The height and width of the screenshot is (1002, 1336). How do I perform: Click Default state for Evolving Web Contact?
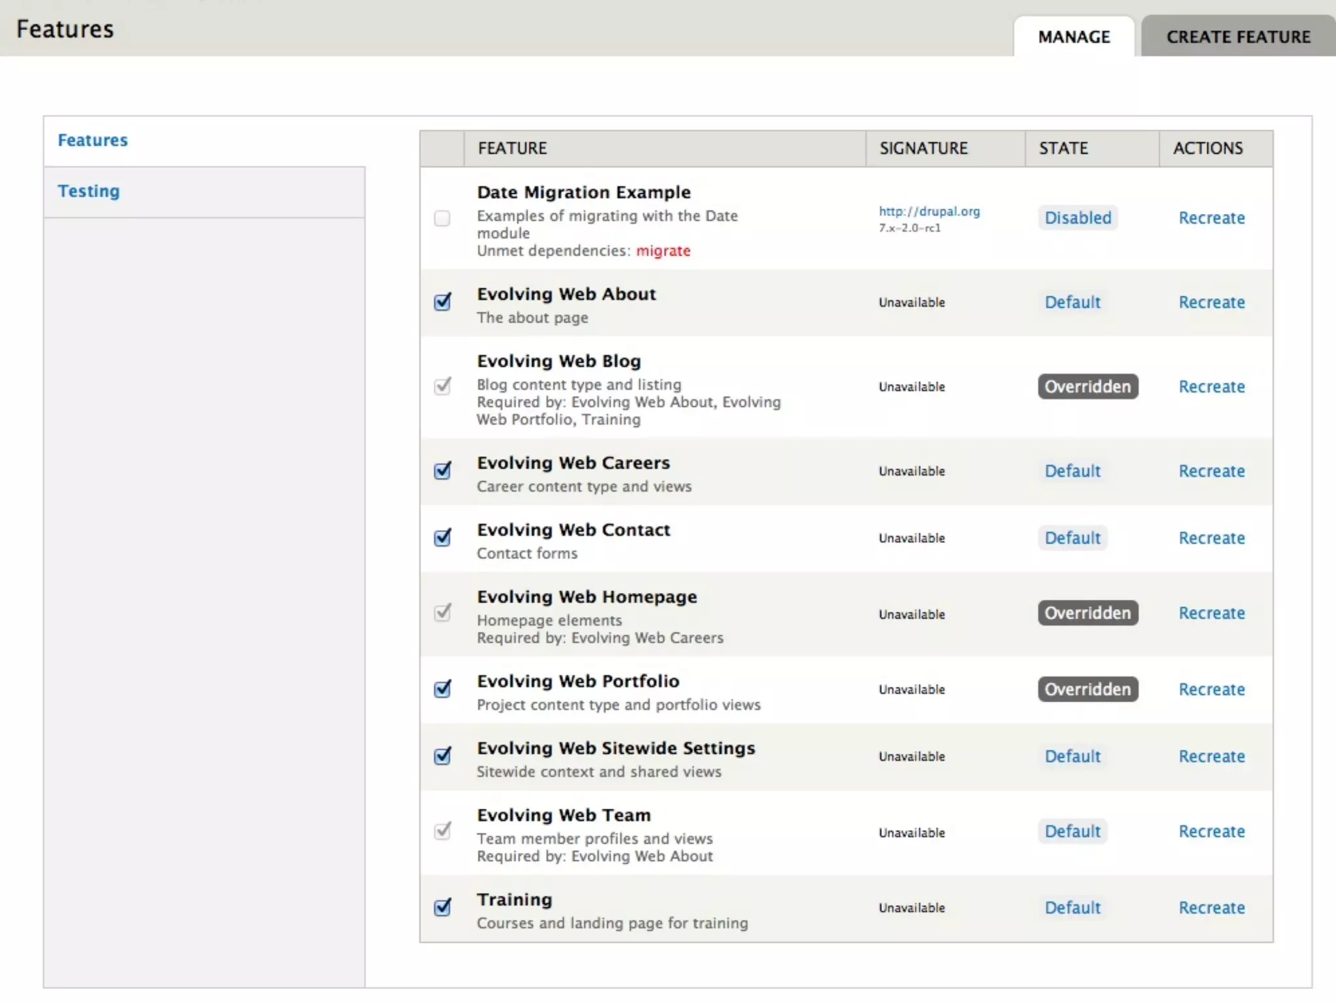[x=1072, y=538]
